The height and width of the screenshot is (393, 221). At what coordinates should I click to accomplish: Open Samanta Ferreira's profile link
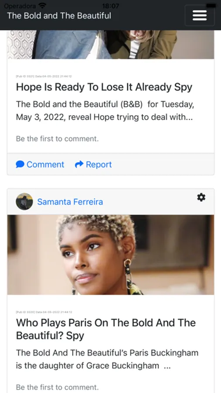click(x=70, y=202)
